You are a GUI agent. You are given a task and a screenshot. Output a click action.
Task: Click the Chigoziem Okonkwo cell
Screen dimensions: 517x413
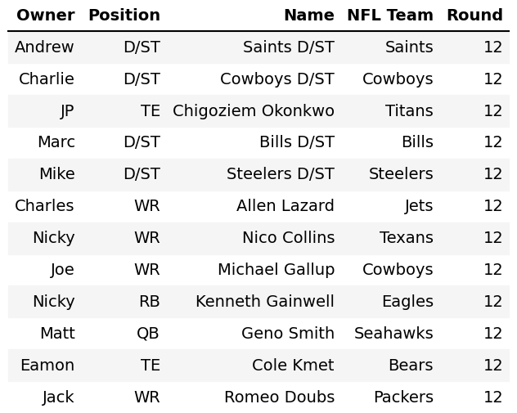pyautogui.click(x=254, y=111)
